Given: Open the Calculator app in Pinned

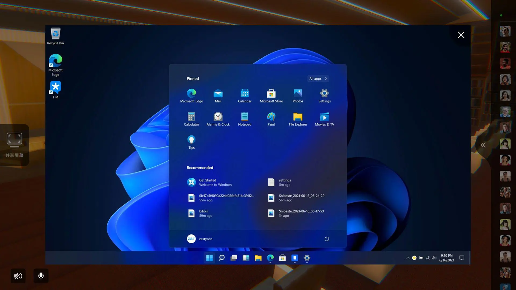Looking at the screenshot, I should [191, 119].
